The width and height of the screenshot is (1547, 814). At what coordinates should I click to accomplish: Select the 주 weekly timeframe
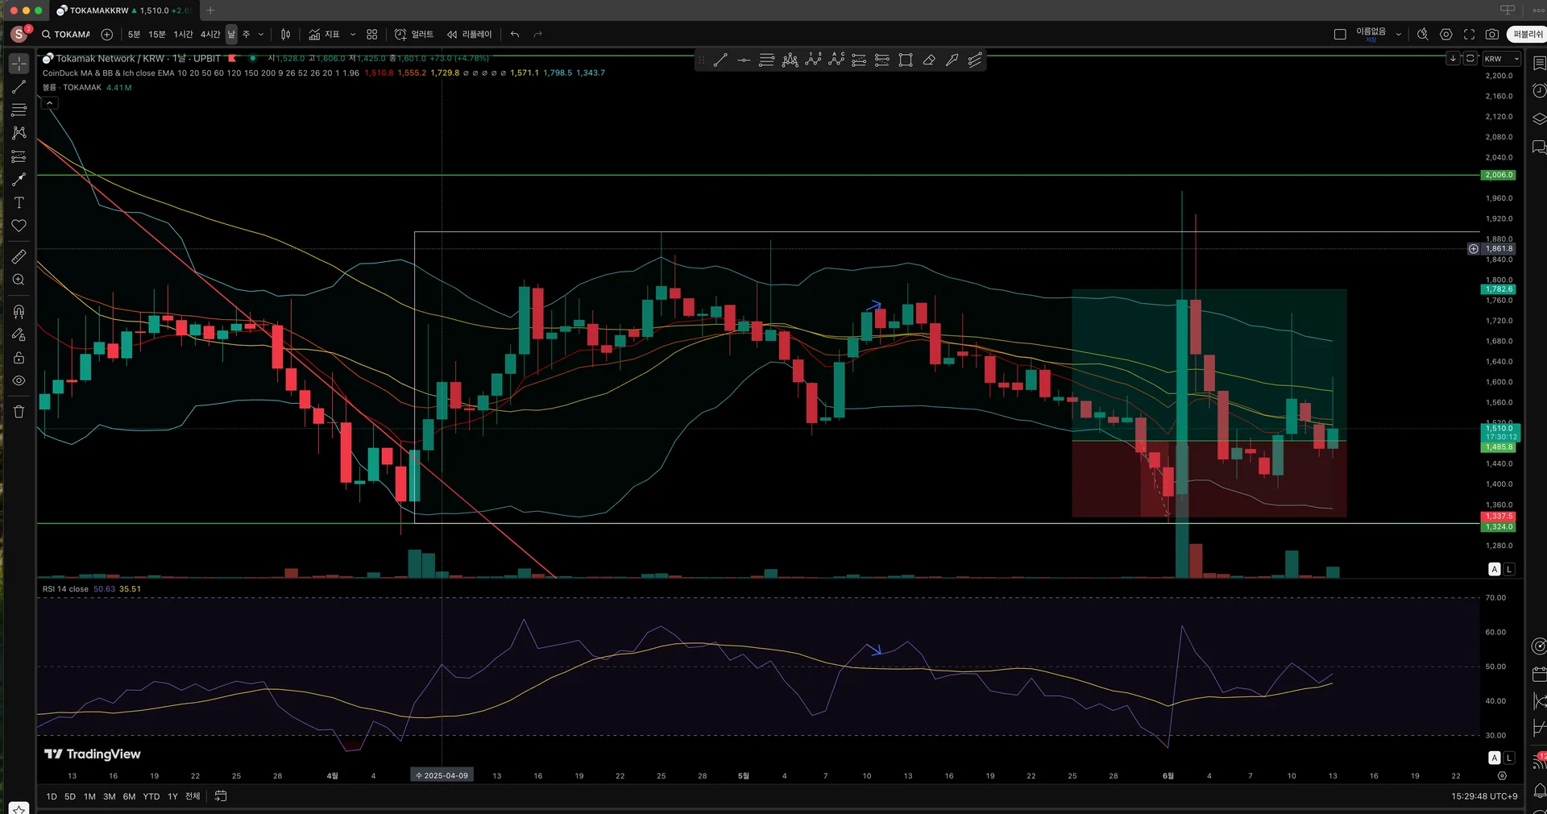(247, 34)
